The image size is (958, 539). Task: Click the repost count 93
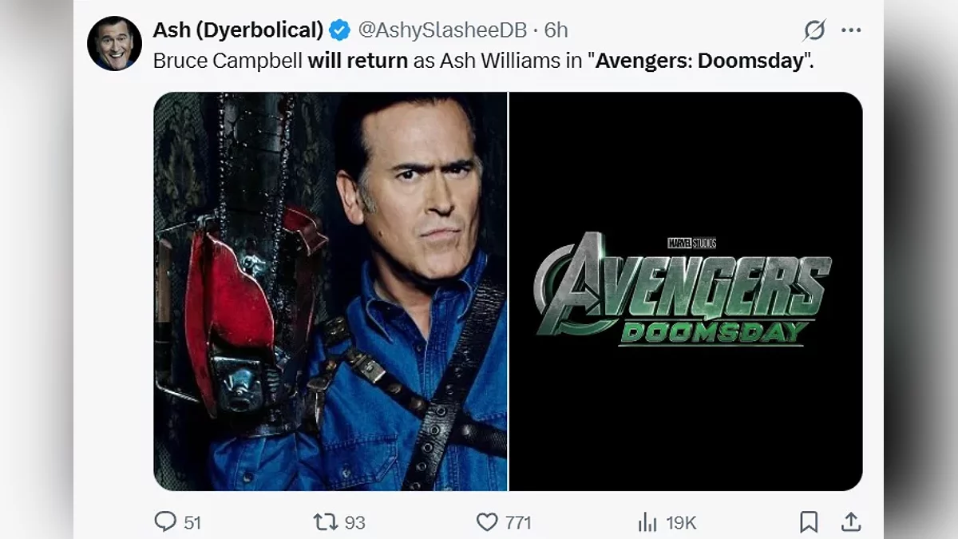point(354,523)
